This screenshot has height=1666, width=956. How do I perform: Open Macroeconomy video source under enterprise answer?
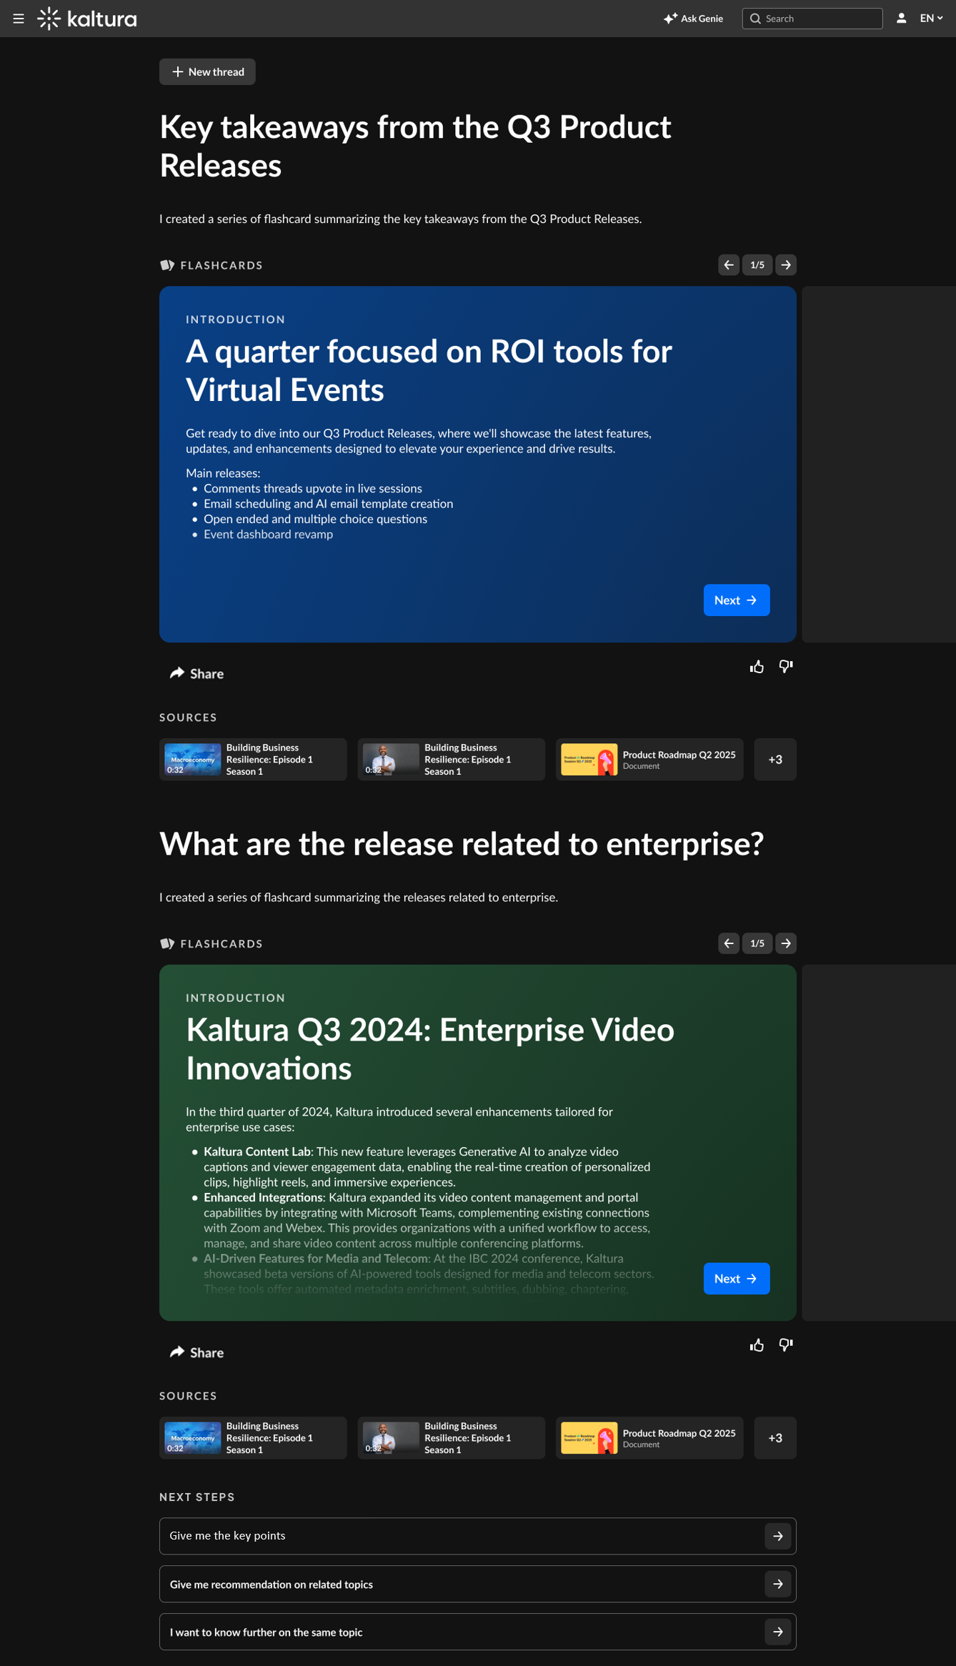pyautogui.click(x=253, y=1437)
